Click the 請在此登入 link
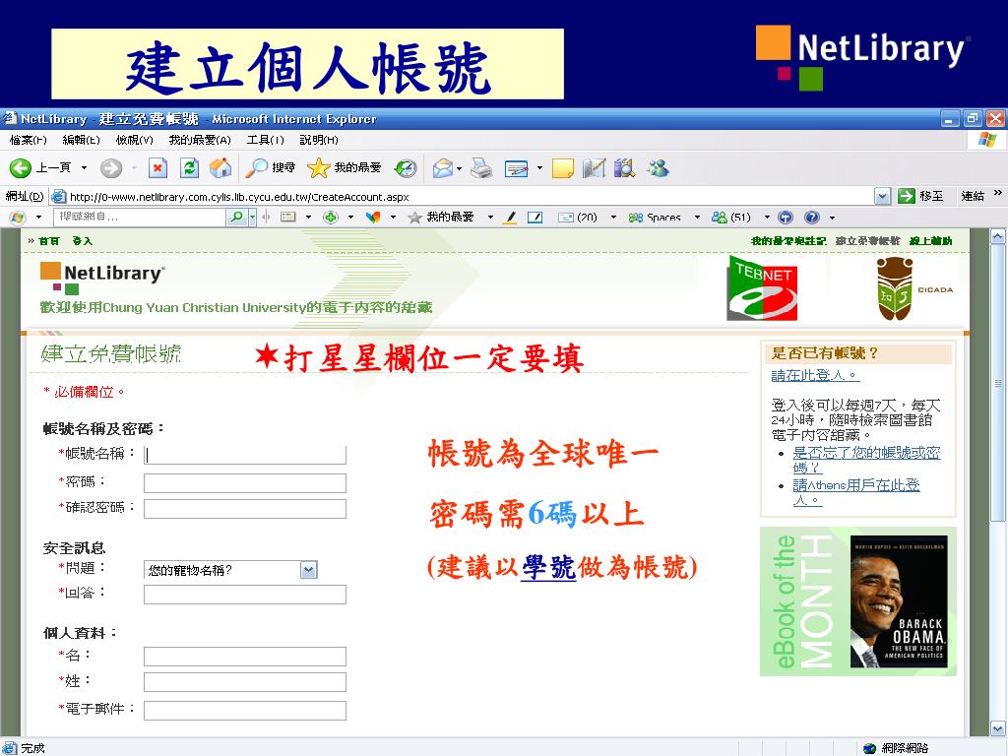 pyautogui.click(x=814, y=375)
